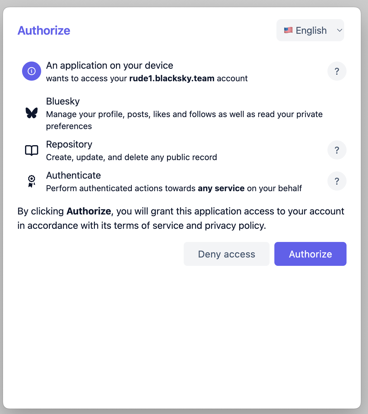The width and height of the screenshot is (368, 414).
Task: Click the Bluesky permission title
Action: [63, 101]
